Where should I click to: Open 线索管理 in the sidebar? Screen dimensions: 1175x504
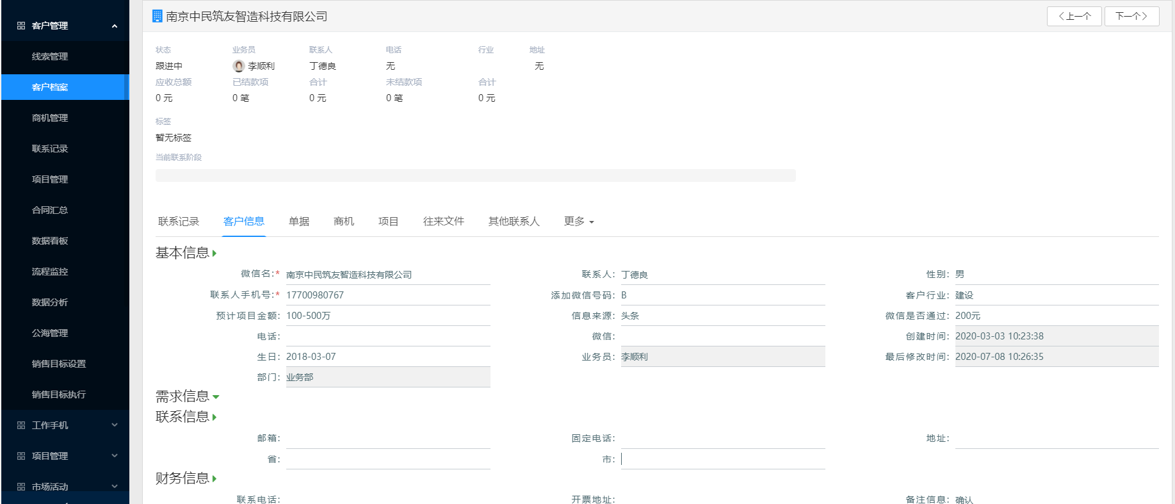(x=65, y=56)
